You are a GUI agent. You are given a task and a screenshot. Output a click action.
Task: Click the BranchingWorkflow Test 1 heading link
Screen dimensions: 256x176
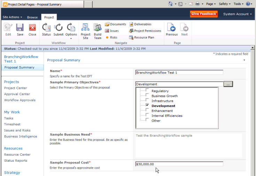[x=21, y=59]
